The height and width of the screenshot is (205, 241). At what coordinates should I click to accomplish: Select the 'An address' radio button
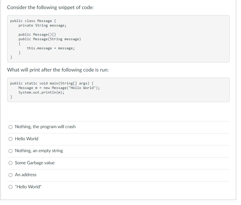click(10, 175)
